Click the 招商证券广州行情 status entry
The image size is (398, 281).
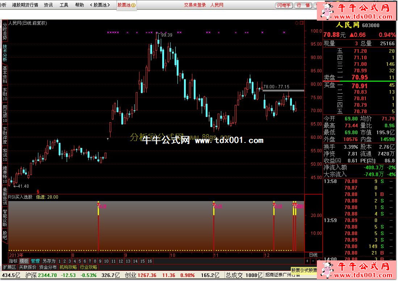(282, 275)
